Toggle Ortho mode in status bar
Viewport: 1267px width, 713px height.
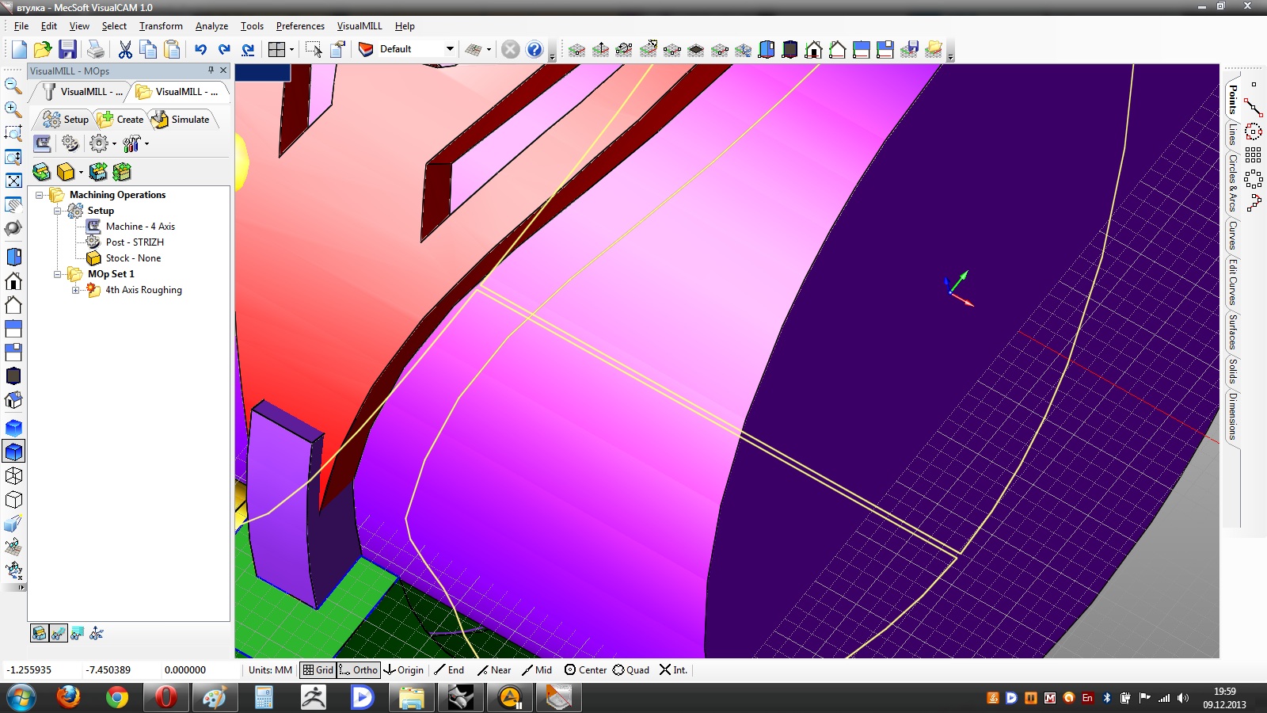(359, 670)
